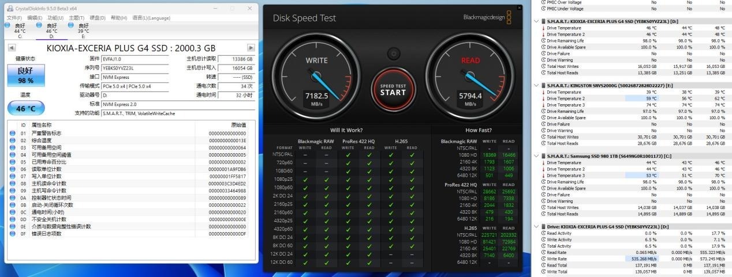This screenshot has width=732, height=277.
Task: Open the 语言(L)(Language) menu
Action: point(151,18)
